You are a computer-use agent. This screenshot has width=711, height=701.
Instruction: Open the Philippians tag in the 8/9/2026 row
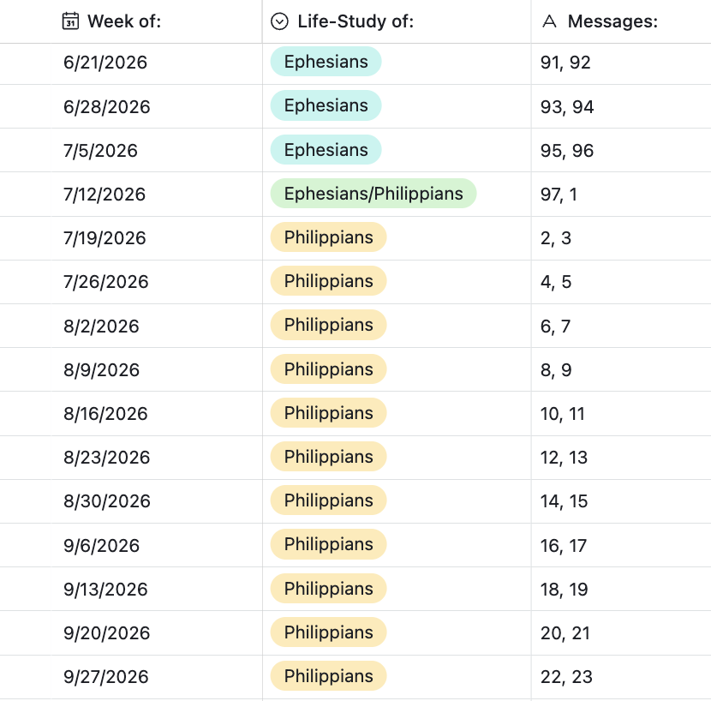329,369
